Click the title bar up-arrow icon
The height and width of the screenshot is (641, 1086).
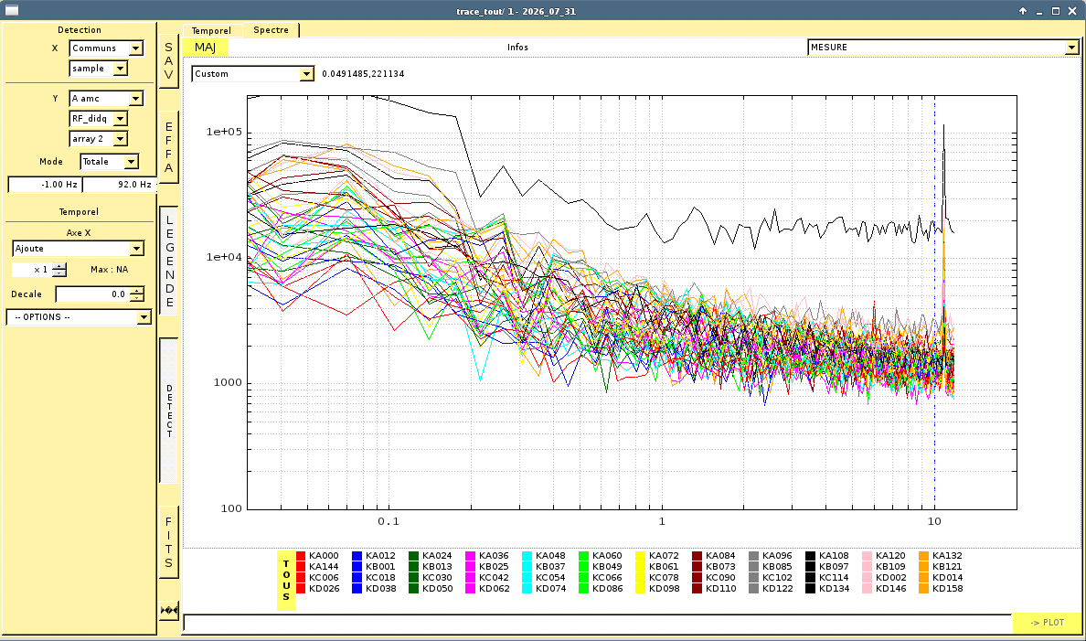pos(1022,11)
